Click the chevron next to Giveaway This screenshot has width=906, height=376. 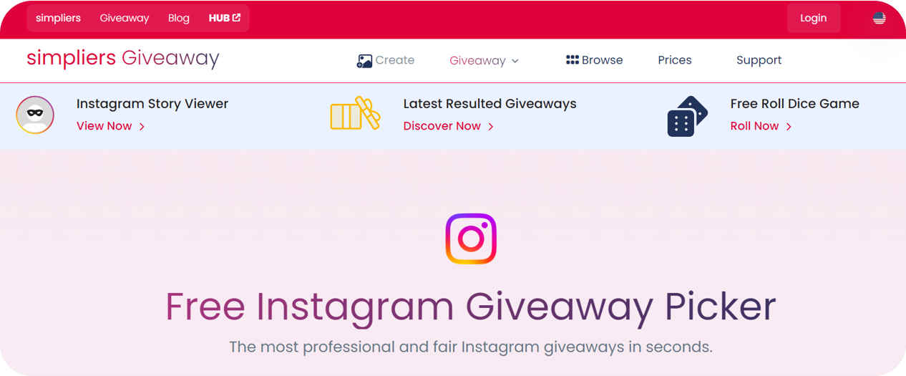pos(515,61)
